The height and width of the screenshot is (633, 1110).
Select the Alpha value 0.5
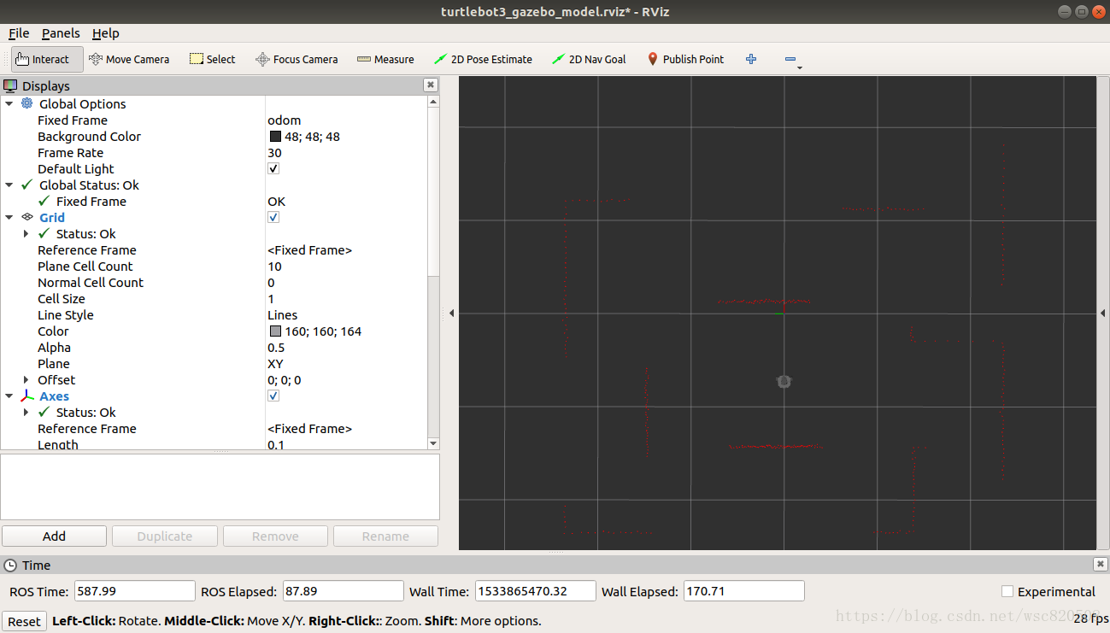(277, 348)
